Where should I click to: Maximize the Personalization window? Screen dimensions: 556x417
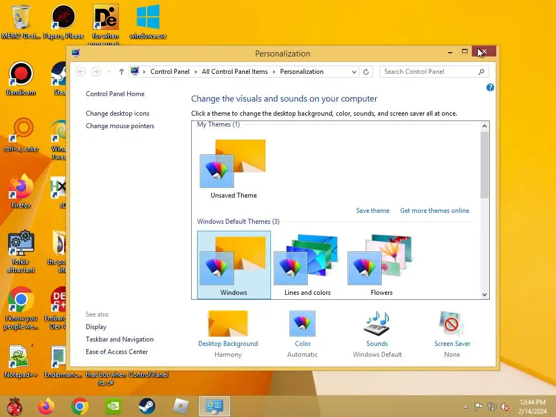(x=465, y=52)
